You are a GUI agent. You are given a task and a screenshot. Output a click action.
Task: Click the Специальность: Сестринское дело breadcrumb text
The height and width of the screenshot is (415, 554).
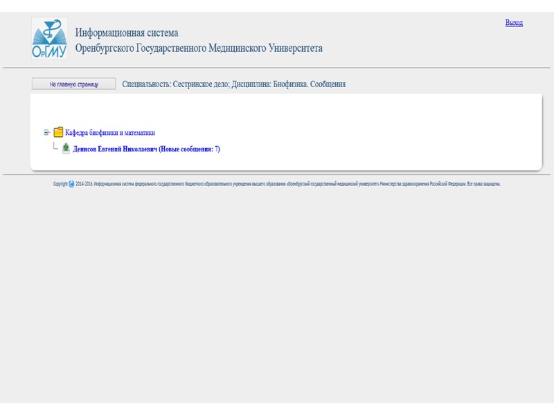click(x=234, y=84)
